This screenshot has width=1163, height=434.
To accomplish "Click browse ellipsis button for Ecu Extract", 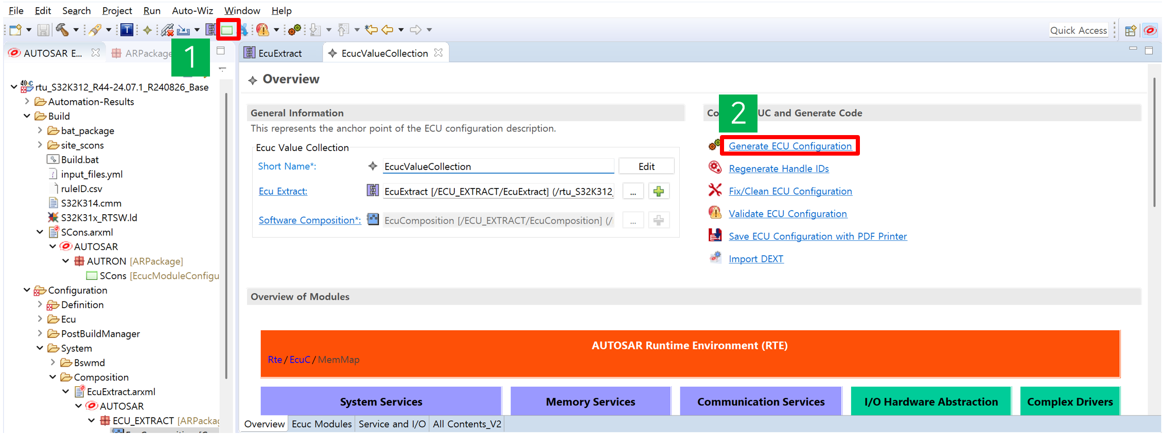I will pyautogui.click(x=633, y=192).
